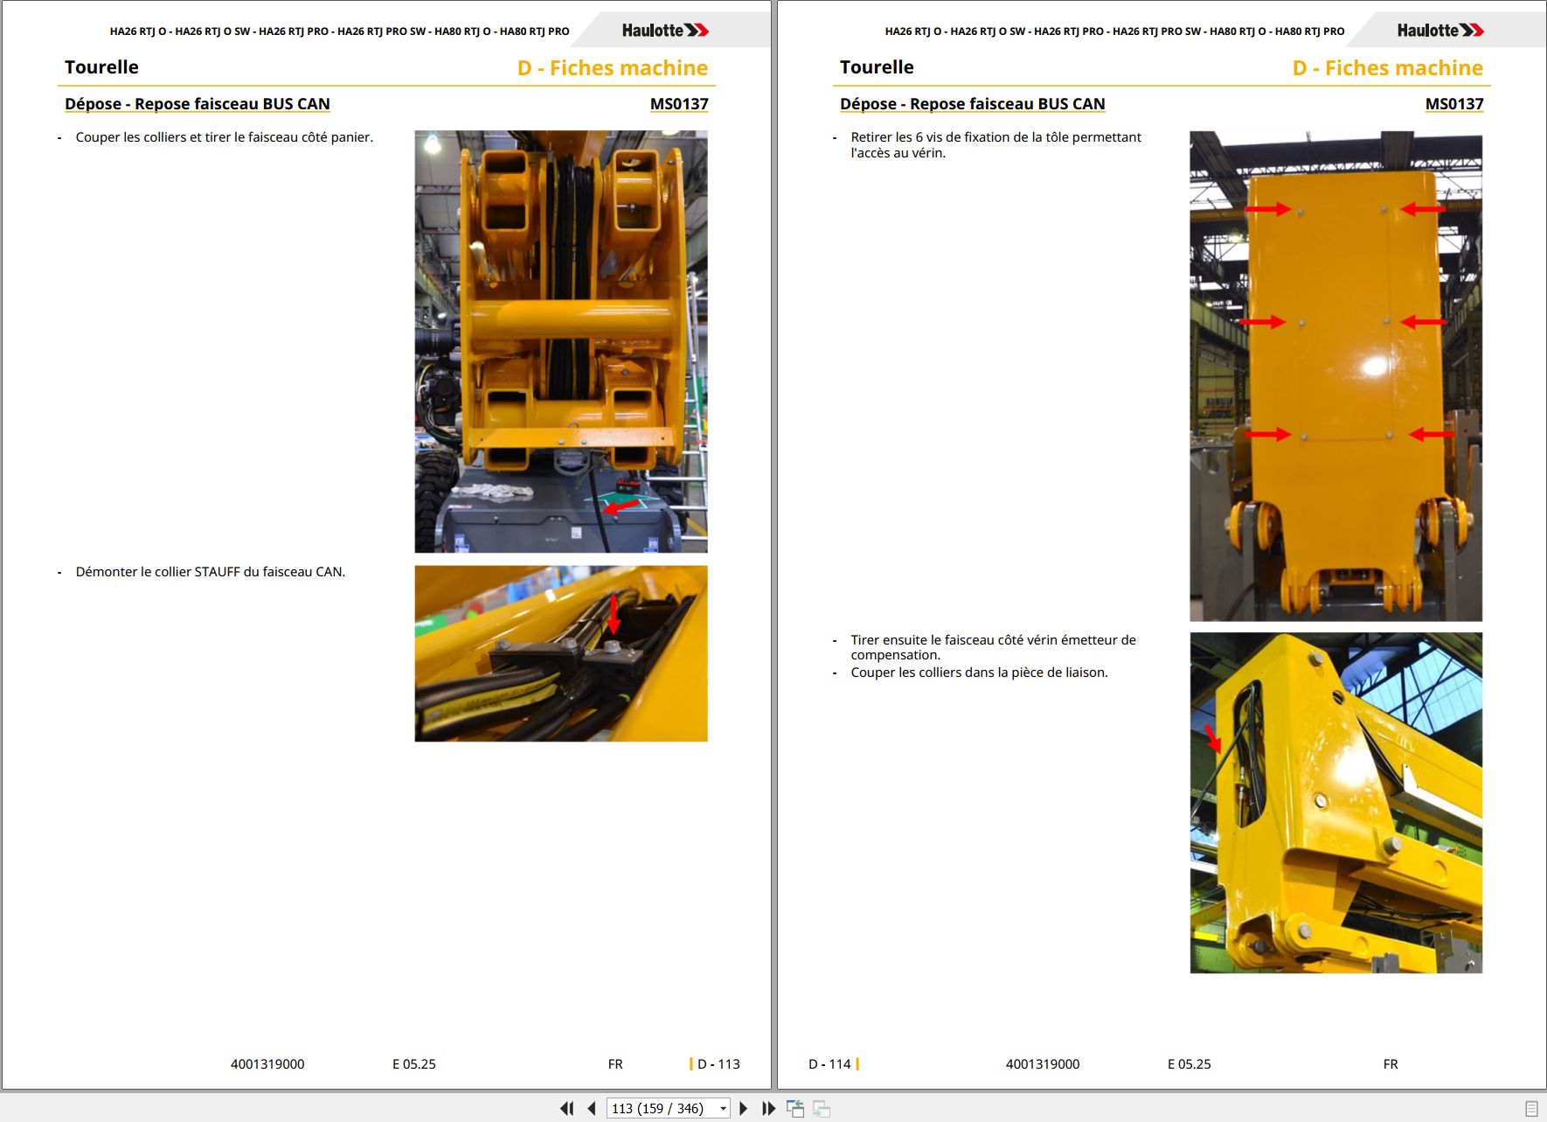This screenshot has width=1547, height=1122.
Task: Select the MS0137 code on left page
Action: [679, 104]
